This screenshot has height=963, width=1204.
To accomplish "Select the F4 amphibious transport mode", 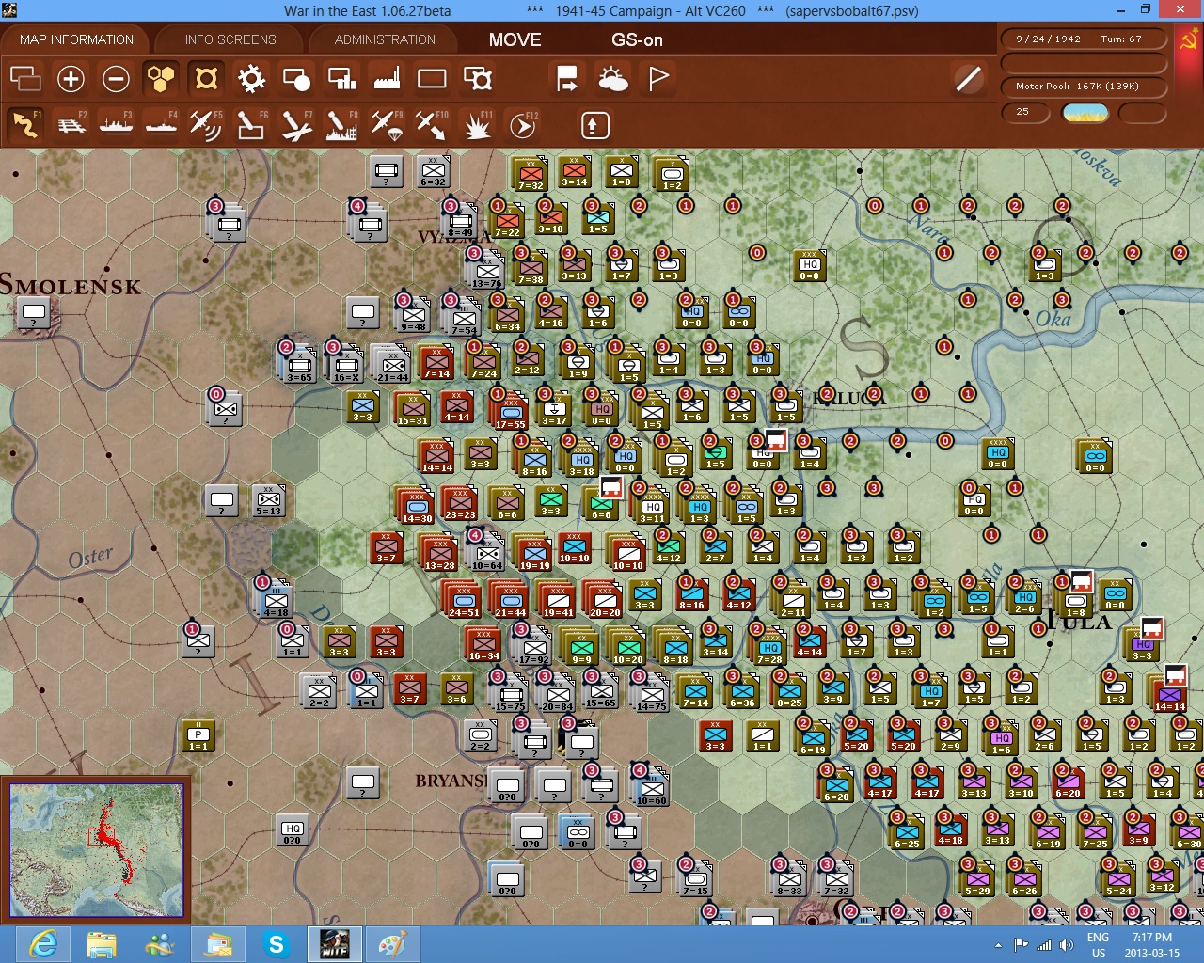I will [x=161, y=125].
